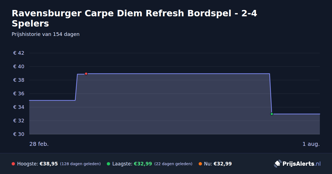This screenshot has width=332, height=174.
Task: Click the € 38 axis label
Action: click(19, 80)
